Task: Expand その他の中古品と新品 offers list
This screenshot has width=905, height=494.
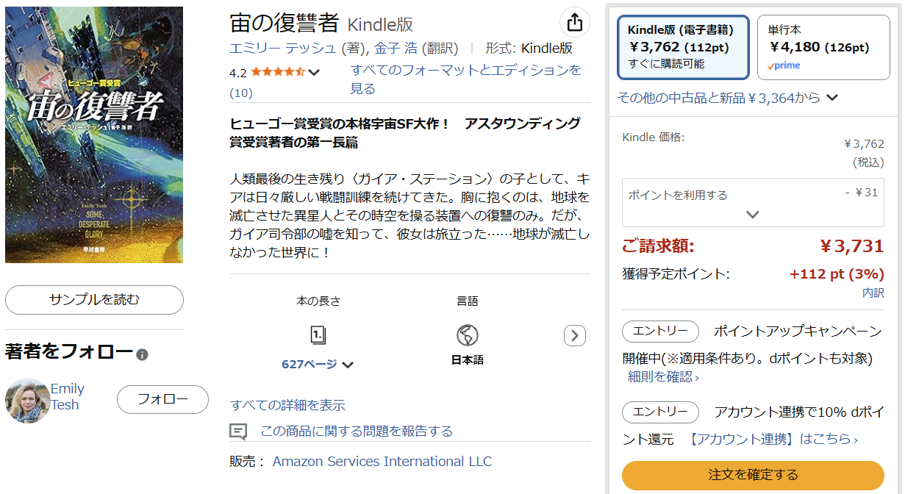Action: tap(832, 98)
